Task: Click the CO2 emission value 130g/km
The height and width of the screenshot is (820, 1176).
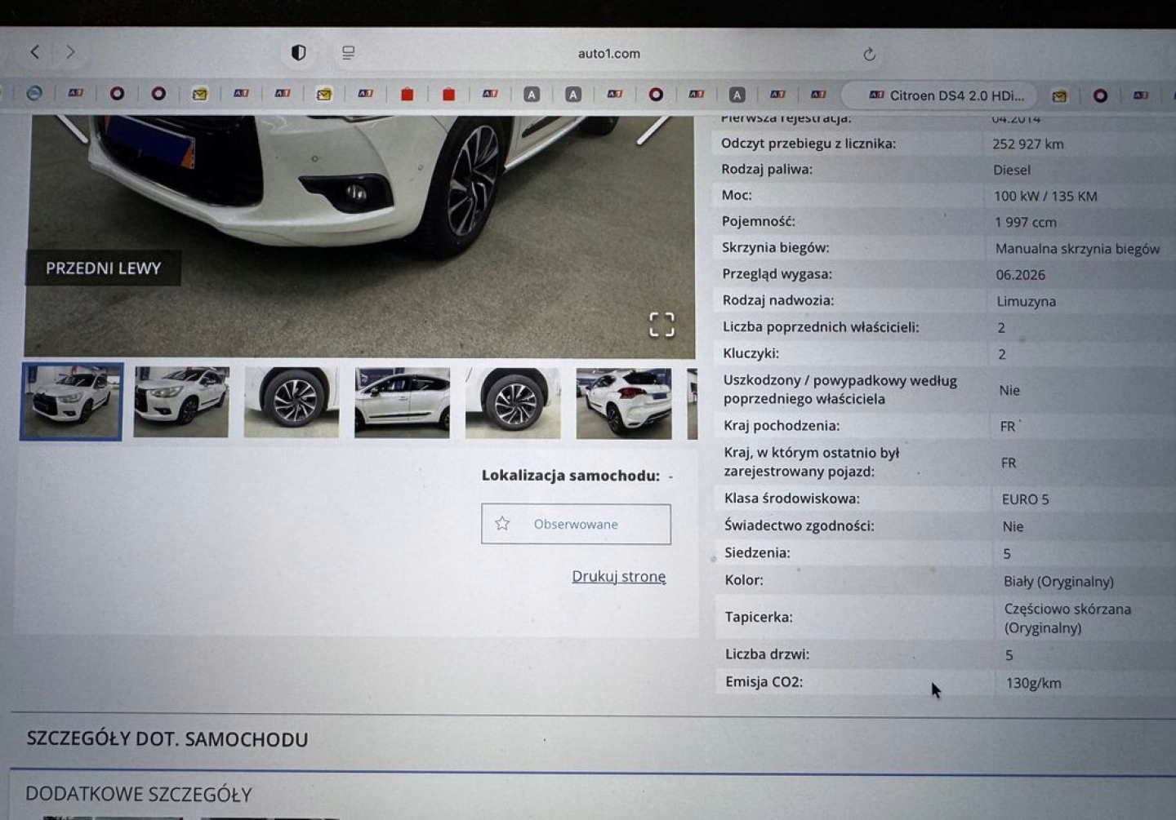Action: point(1034,684)
